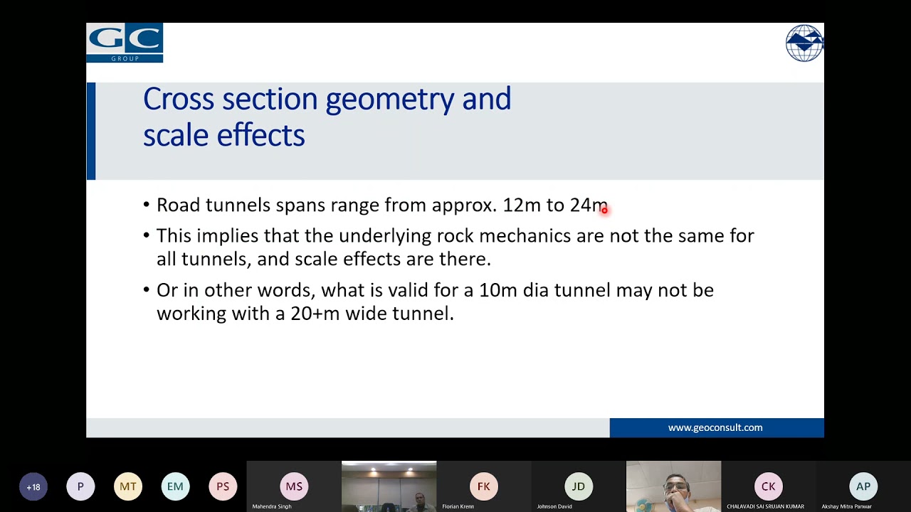Click the 'Akshay Mitra Panwar' name label

tap(847, 506)
